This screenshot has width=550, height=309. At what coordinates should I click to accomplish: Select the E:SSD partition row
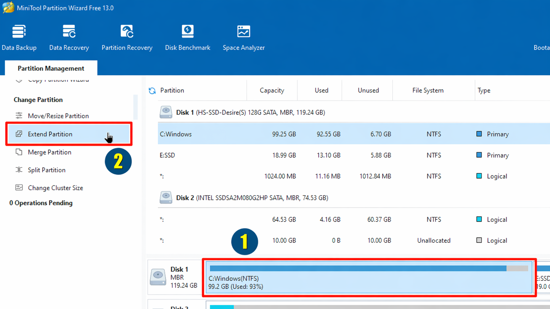pos(354,155)
